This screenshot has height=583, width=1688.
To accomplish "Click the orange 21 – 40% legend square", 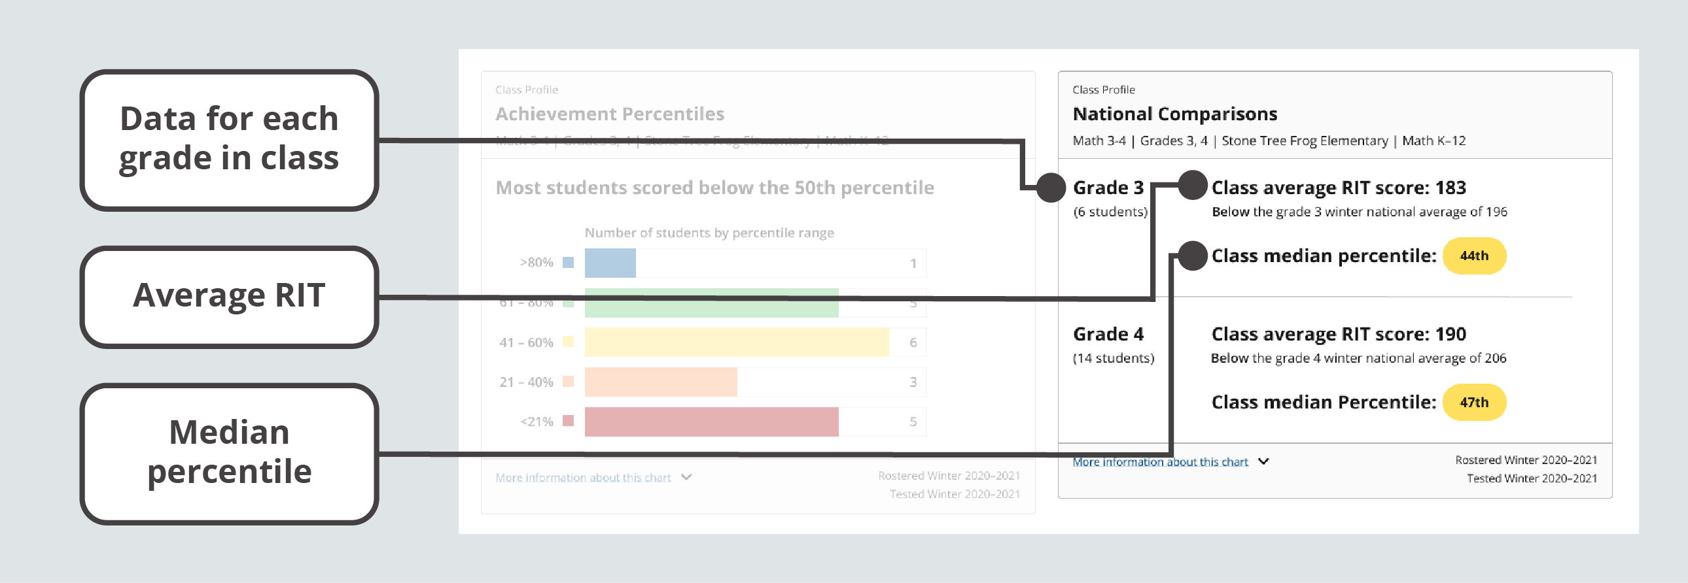I will tap(568, 382).
